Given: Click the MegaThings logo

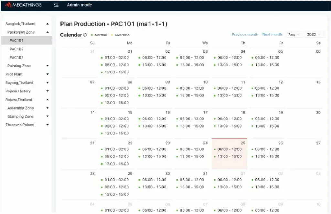Looking at the screenshot, I should (23, 5).
